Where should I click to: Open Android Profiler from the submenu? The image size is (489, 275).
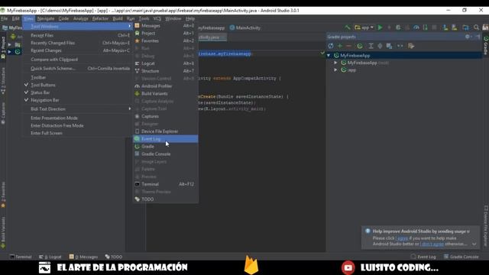click(x=165, y=86)
